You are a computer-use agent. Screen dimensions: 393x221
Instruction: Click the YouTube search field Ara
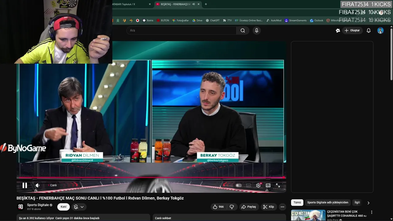tap(181, 30)
